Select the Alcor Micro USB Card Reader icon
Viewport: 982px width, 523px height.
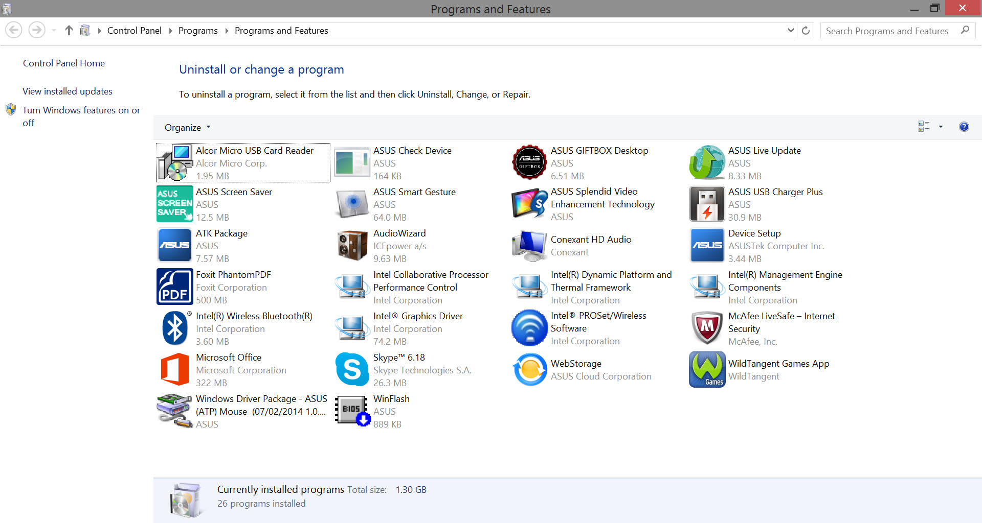coord(175,163)
